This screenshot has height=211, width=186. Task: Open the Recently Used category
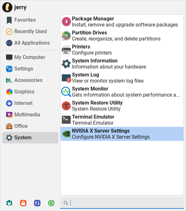(x=30, y=32)
